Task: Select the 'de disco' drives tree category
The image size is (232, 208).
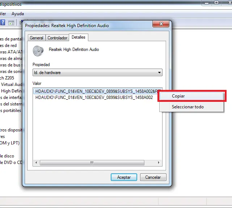Action: coord(7,156)
